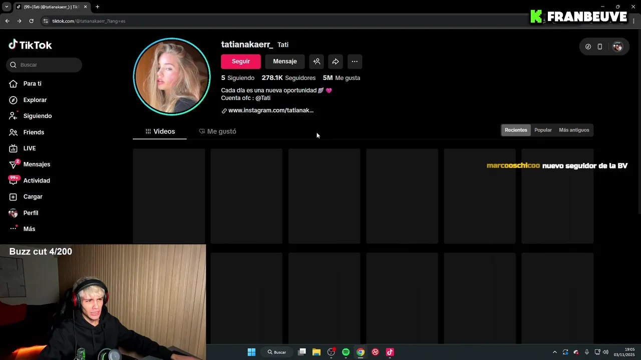641x360 pixels.
Task: Reload the page in Chrome
Action: 31,21
